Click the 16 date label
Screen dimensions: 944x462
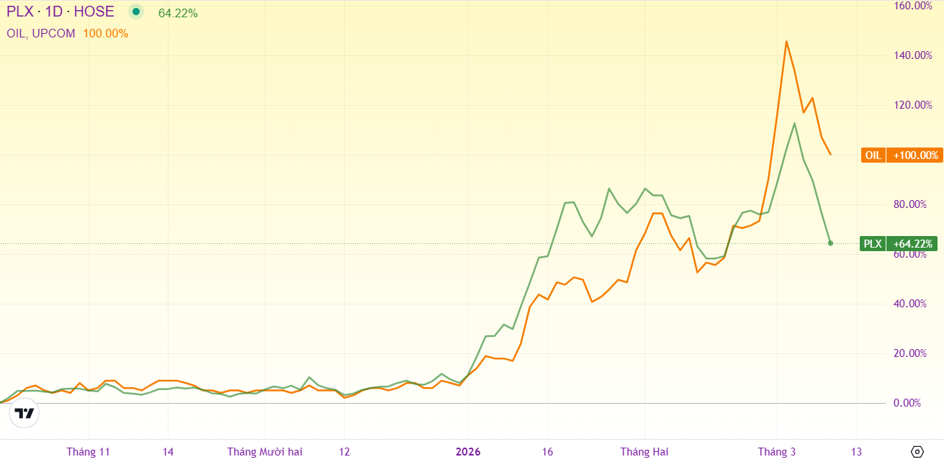coord(547,452)
